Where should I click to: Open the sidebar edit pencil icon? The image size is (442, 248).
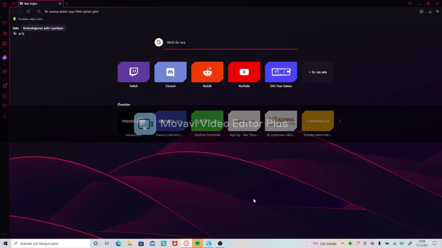click(x=4, y=86)
